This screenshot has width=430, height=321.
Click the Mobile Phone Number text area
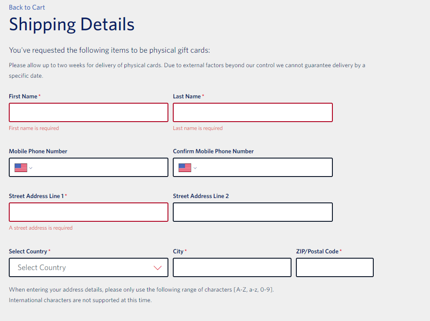[x=100, y=167]
